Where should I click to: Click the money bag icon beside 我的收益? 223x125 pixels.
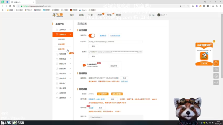click(x=57, y=59)
